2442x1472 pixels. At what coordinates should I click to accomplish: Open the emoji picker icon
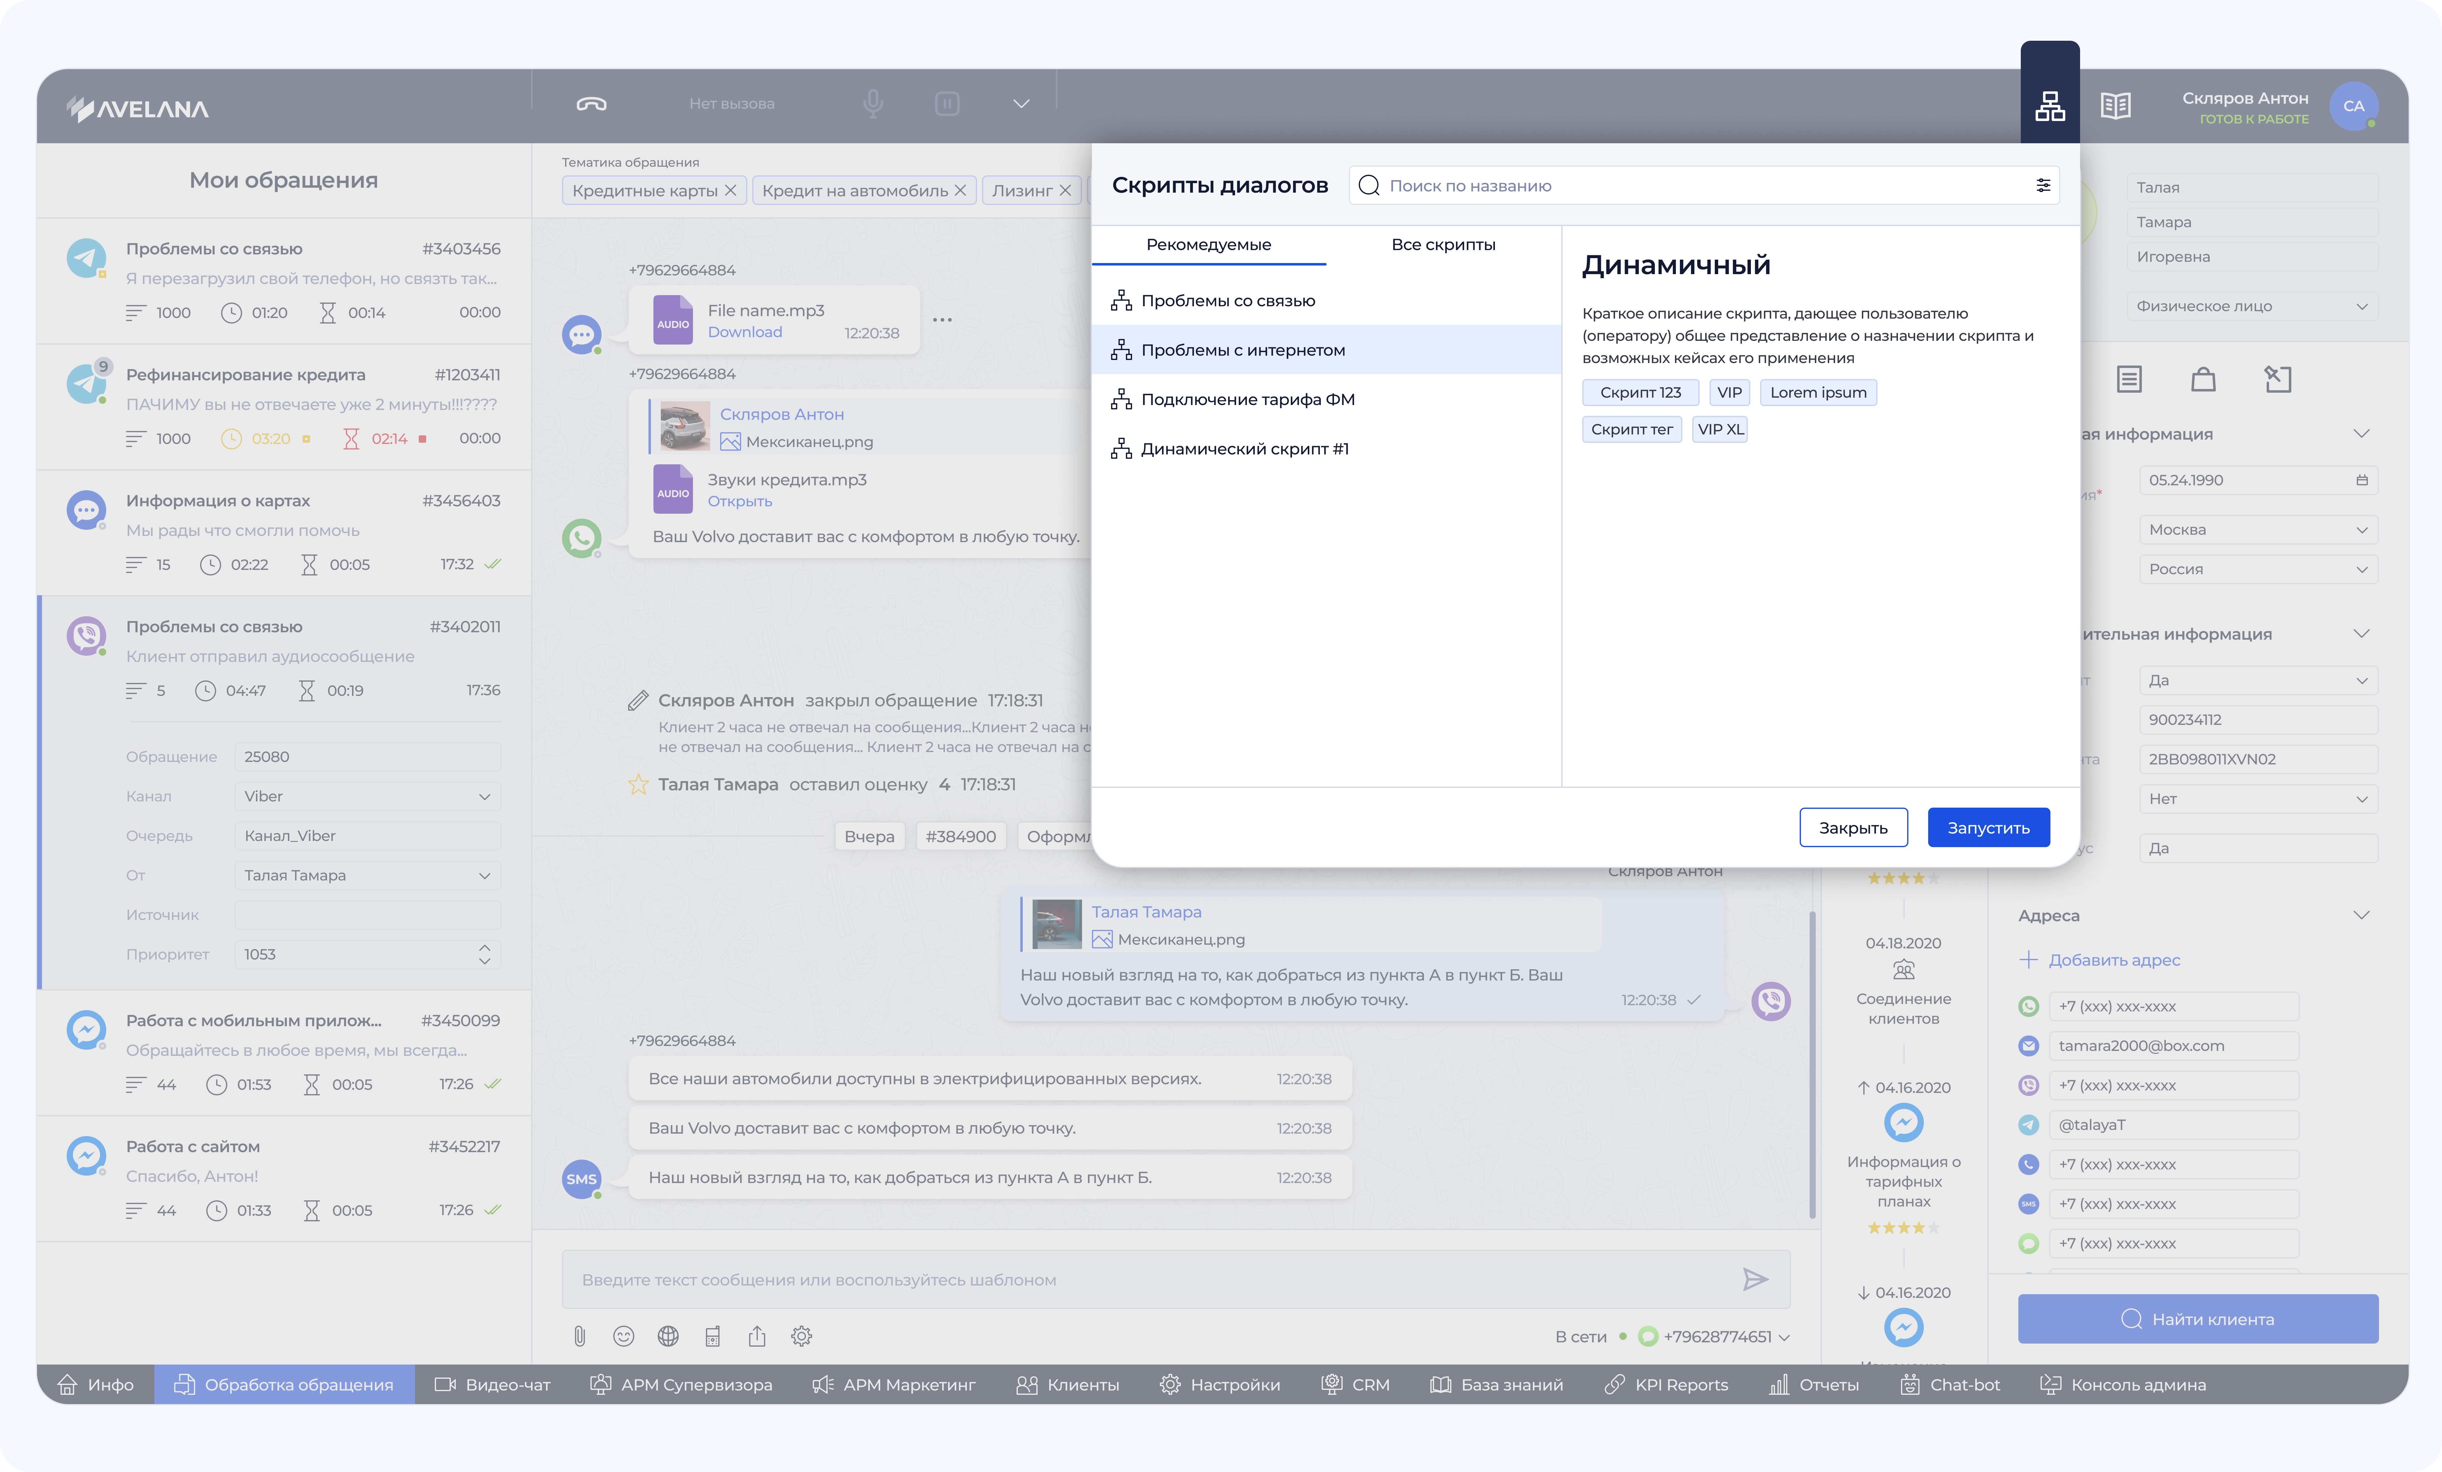pos(623,1336)
